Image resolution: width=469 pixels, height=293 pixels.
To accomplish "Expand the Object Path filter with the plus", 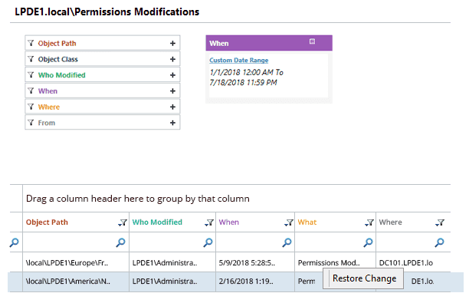I will [x=172, y=44].
